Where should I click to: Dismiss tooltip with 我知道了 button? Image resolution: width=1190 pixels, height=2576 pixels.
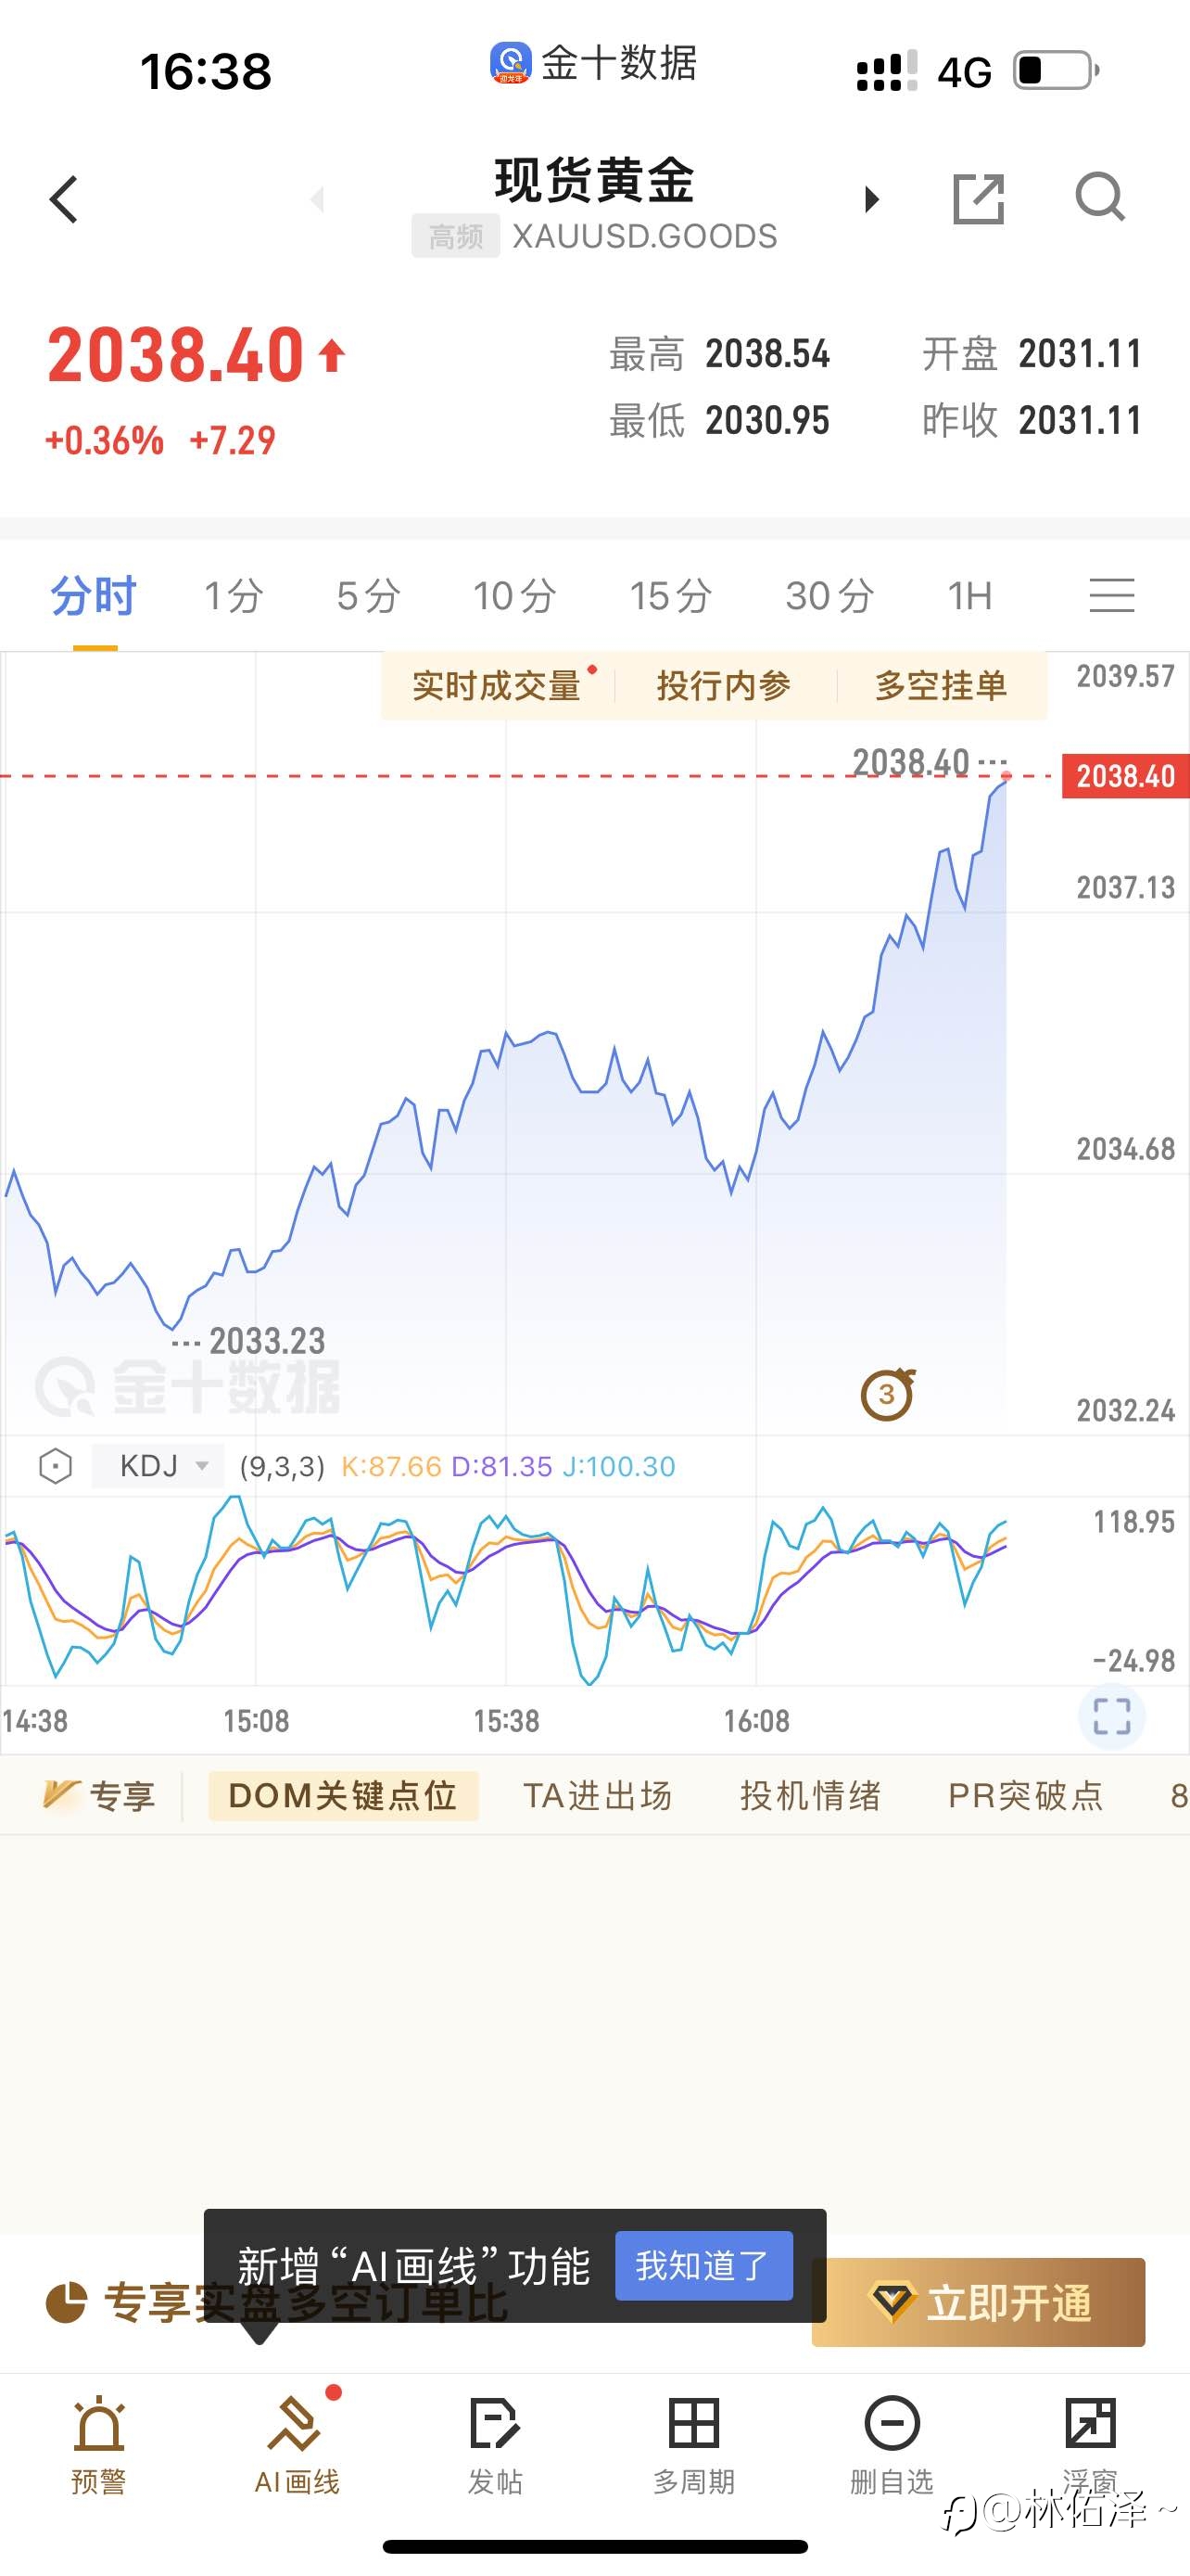click(703, 2265)
